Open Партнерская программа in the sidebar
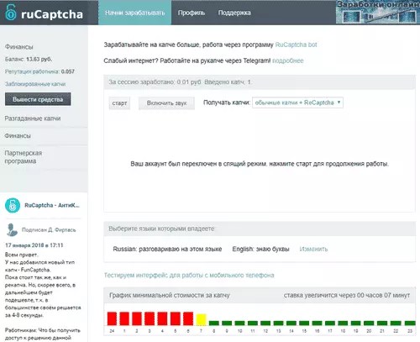 click(x=24, y=157)
